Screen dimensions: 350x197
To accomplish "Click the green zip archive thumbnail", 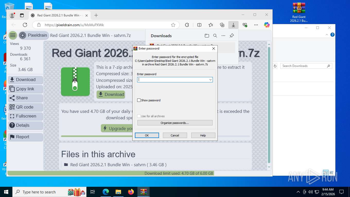I will 75,82.
